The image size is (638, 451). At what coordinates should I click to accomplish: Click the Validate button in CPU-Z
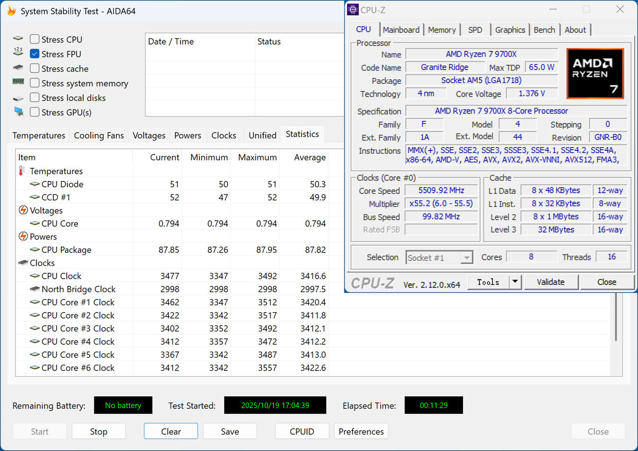click(x=551, y=282)
